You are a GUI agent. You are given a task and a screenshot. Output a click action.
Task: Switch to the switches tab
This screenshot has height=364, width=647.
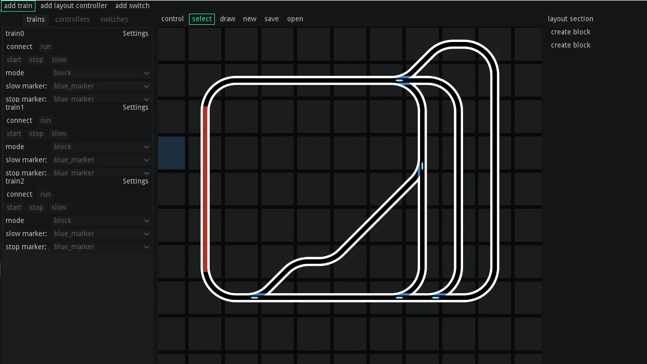click(x=114, y=19)
